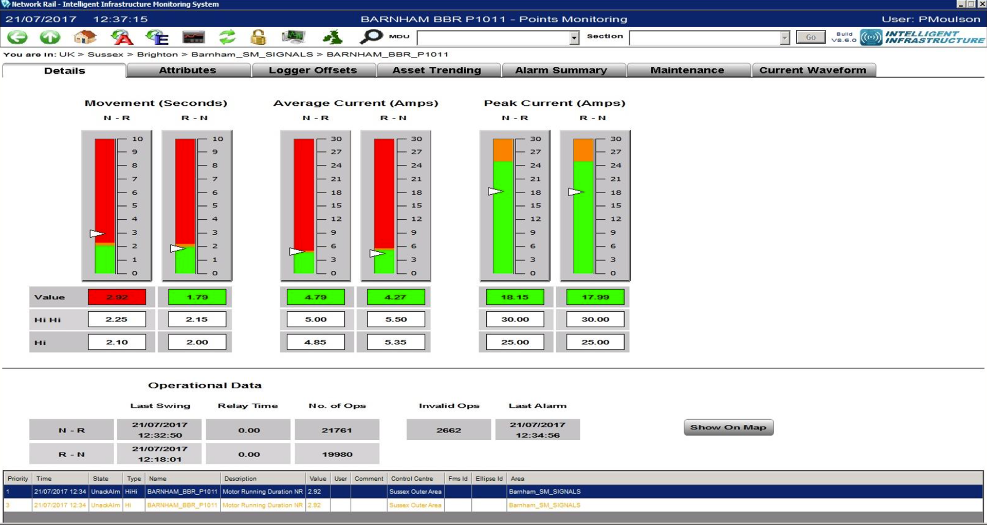Sort alarms by Priority column header
987x525 pixels.
(18, 478)
